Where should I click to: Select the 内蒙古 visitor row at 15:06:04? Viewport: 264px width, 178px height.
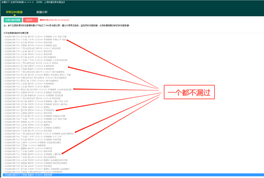pos(35,78)
